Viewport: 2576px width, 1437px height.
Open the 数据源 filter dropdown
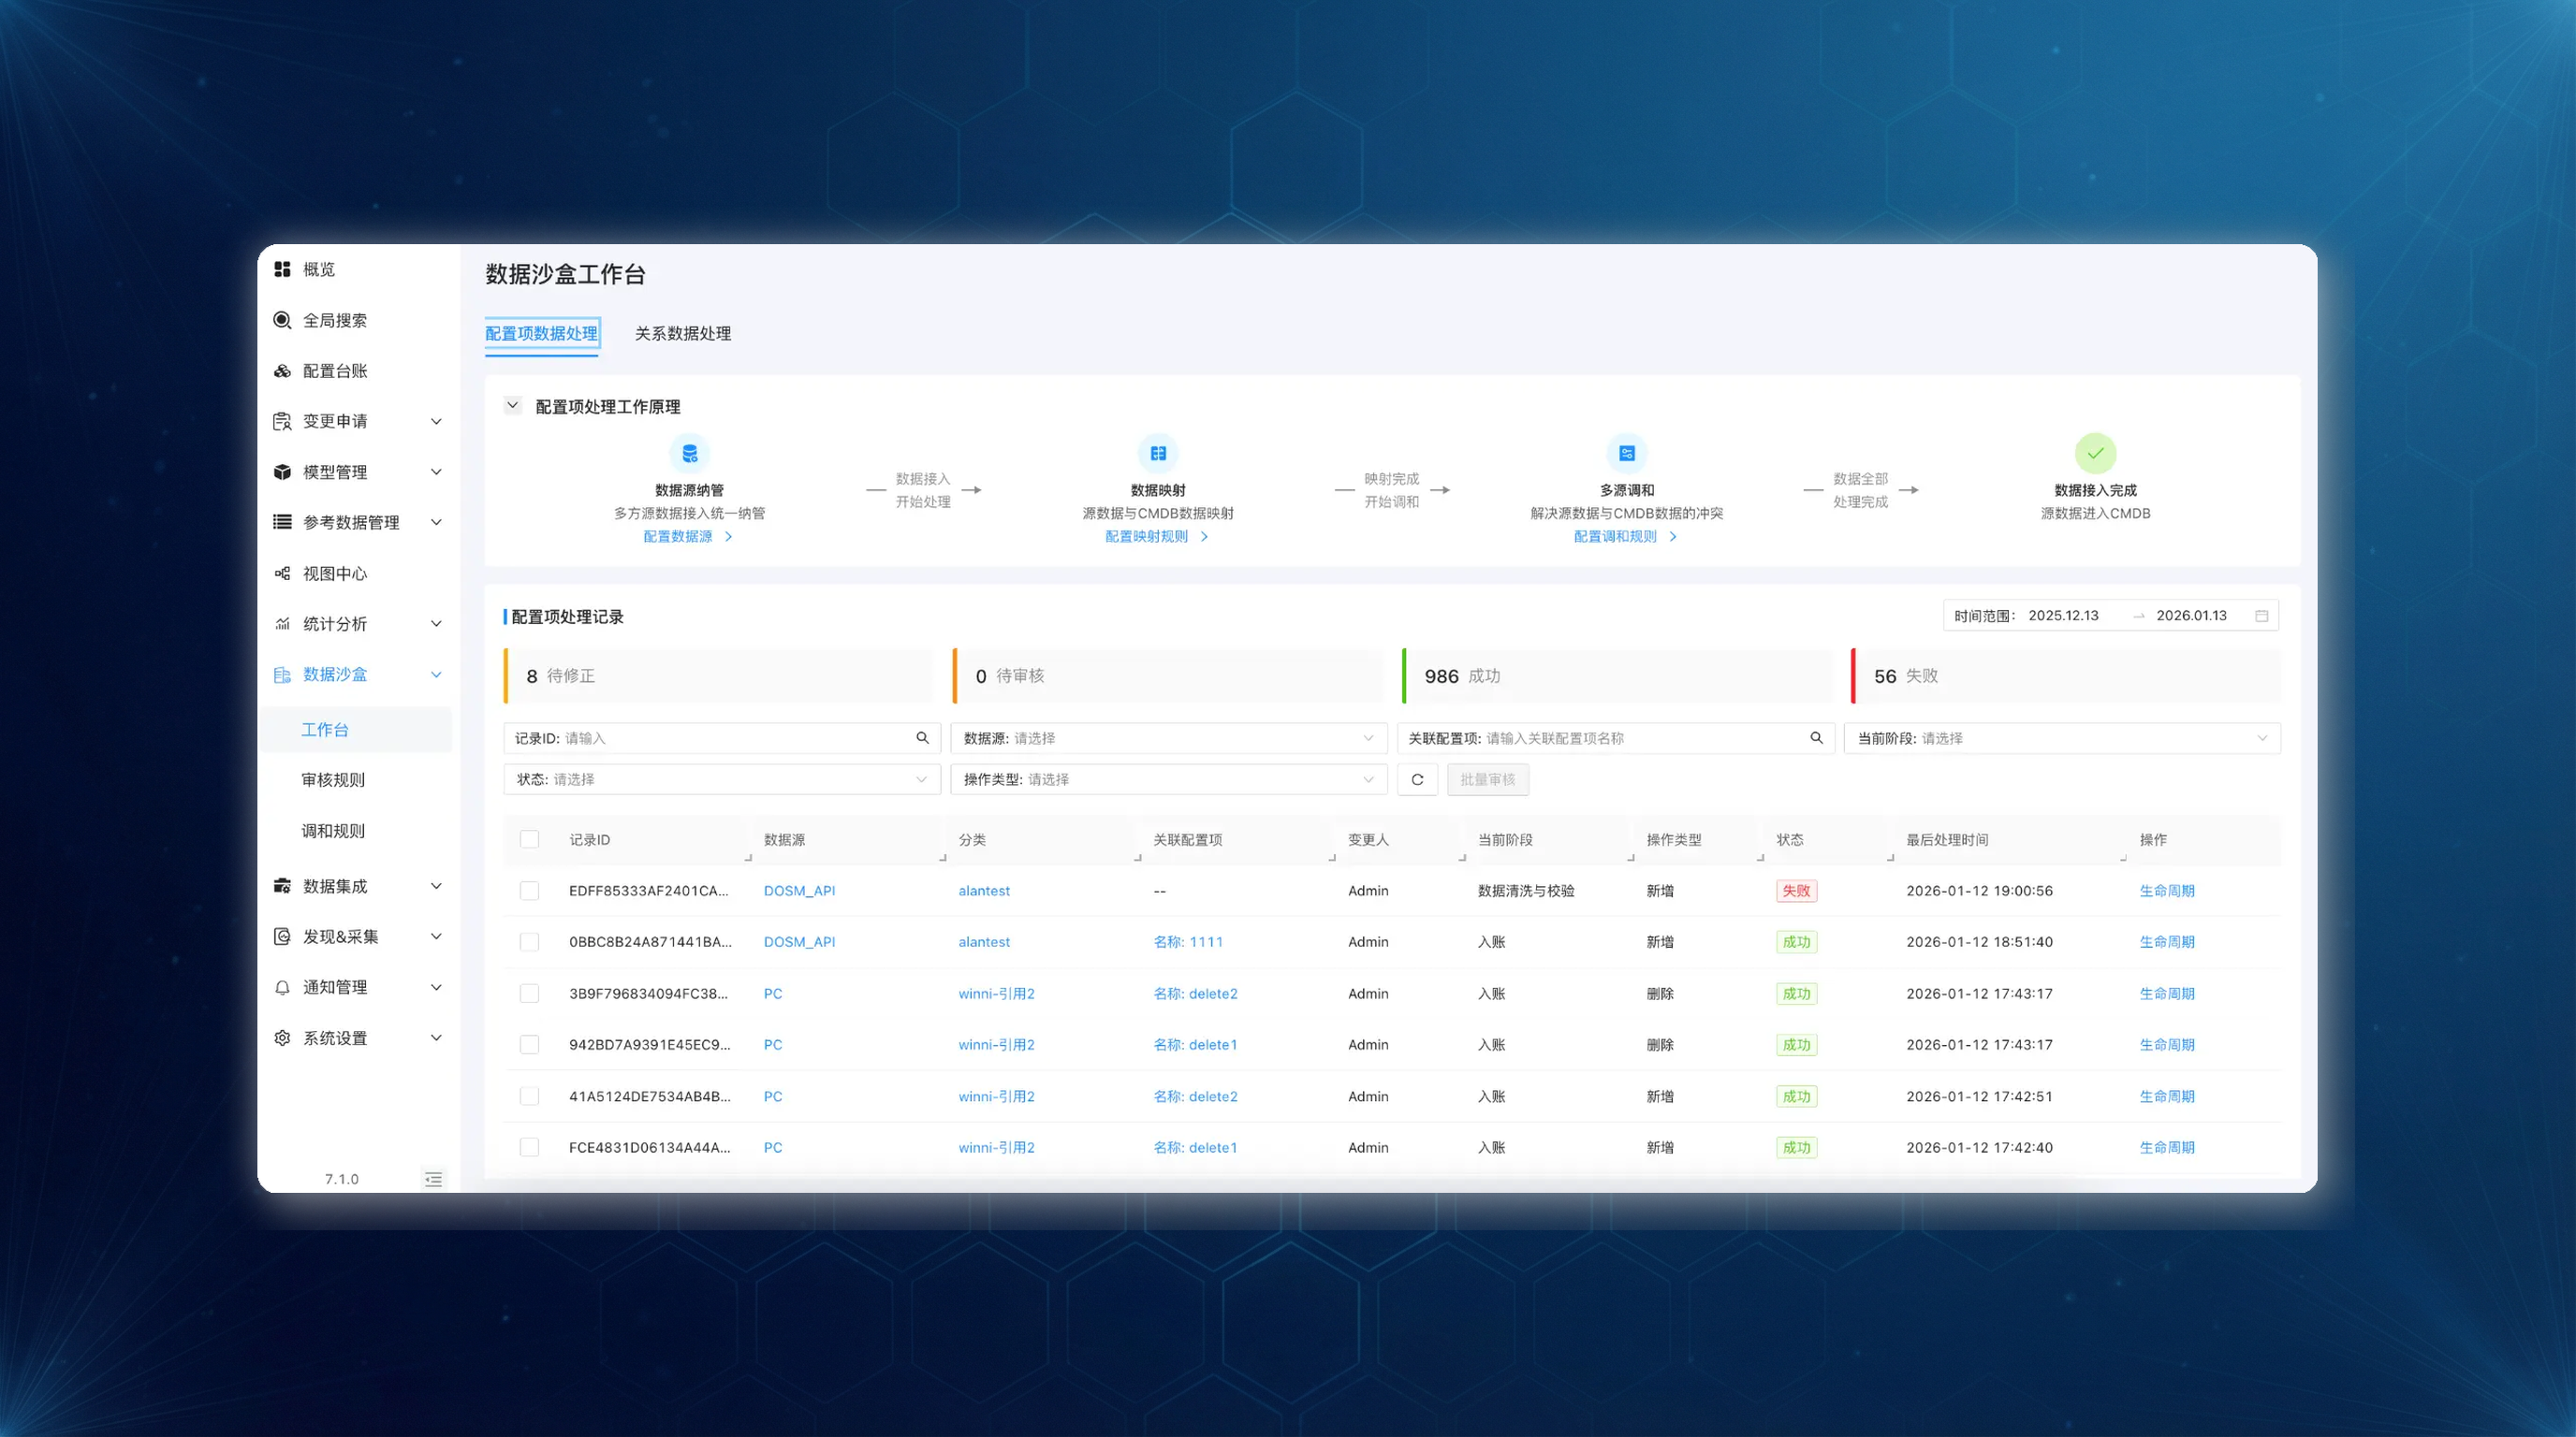(x=1168, y=738)
